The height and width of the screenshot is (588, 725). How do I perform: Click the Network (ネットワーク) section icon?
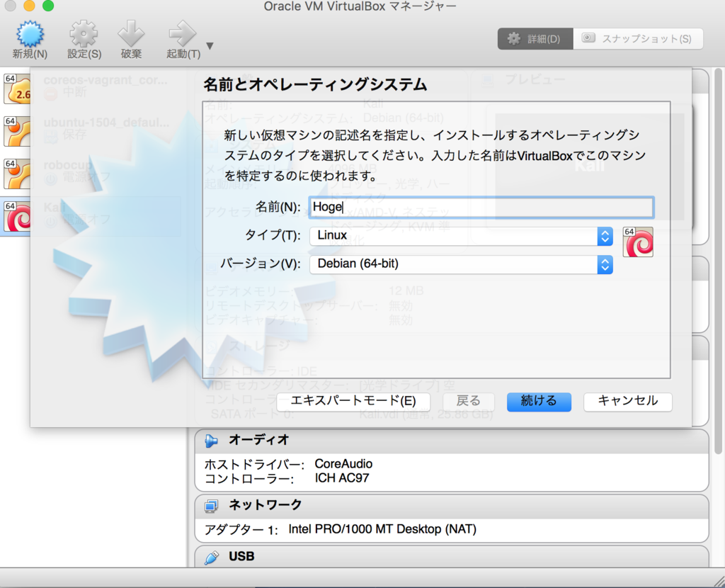tap(211, 506)
